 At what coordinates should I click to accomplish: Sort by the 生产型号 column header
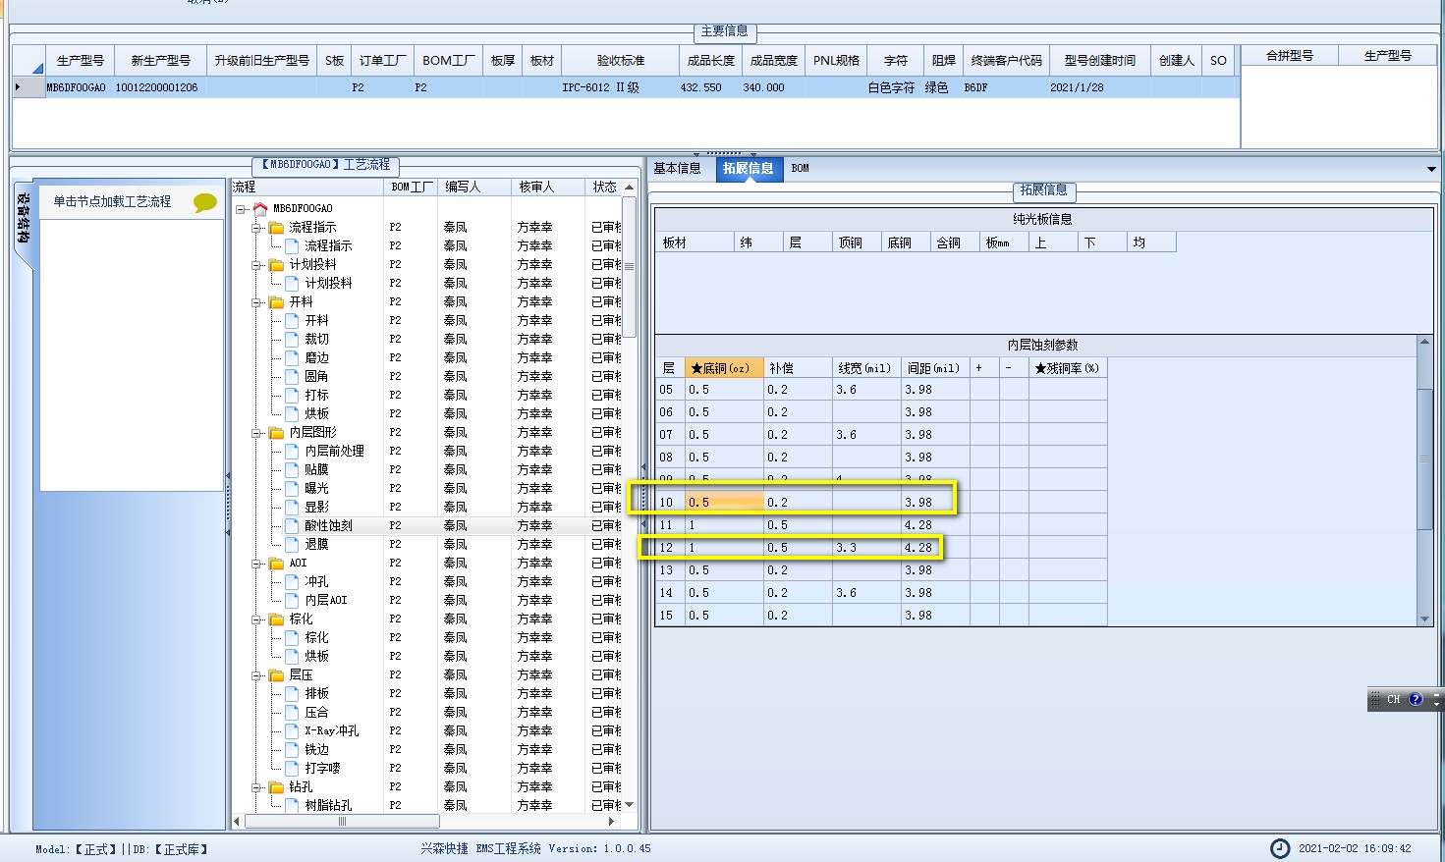pyautogui.click(x=80, y=60)
